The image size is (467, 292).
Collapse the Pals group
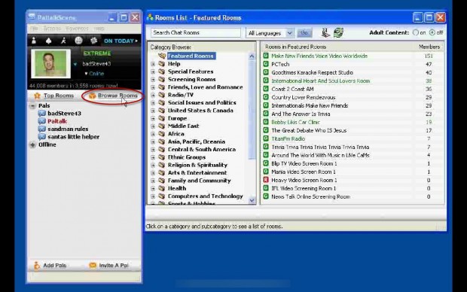pyautogui.click(x=32, y=106)
